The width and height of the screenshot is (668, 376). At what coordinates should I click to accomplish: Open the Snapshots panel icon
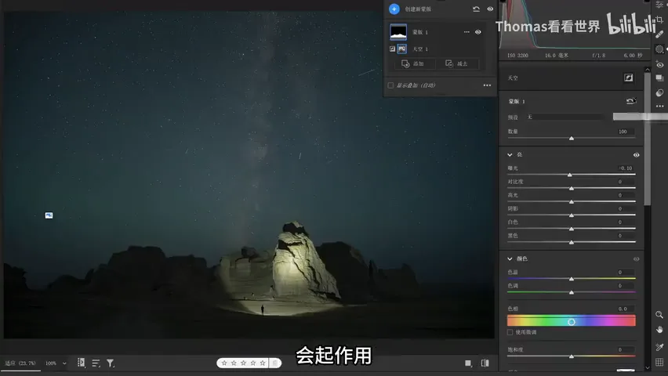click(659, 78)
